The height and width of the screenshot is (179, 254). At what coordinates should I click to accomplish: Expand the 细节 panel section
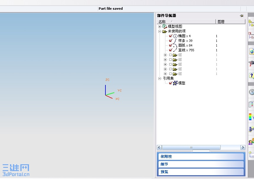click(201, 164)
